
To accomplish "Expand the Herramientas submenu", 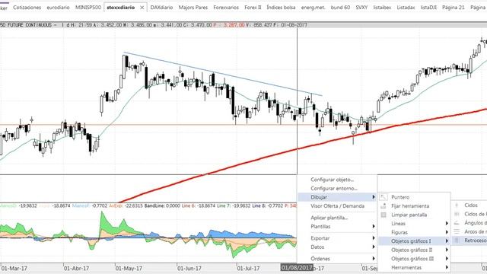I will pyautogui.click(x=414, y=267).
